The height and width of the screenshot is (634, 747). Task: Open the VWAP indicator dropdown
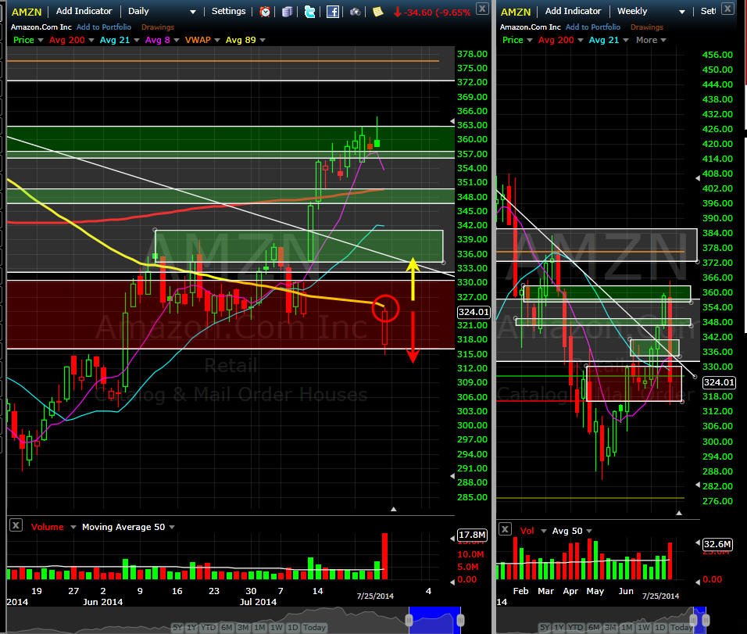click(x=202, y=40)
